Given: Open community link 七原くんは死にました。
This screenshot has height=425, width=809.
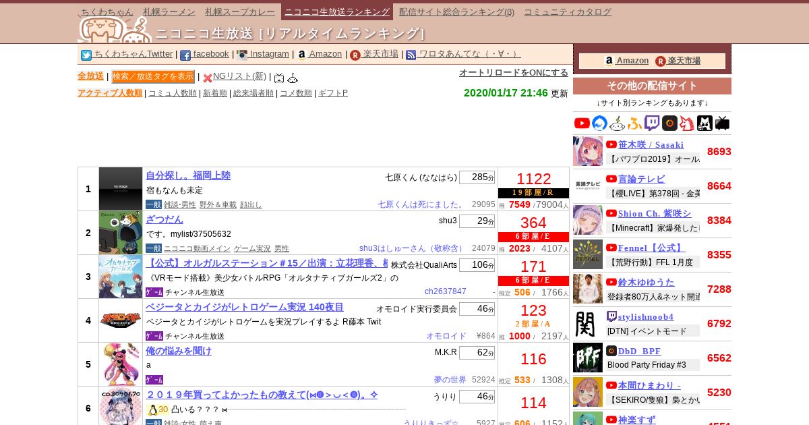Looking at the screenshot, I should click(x=421, y=204).
